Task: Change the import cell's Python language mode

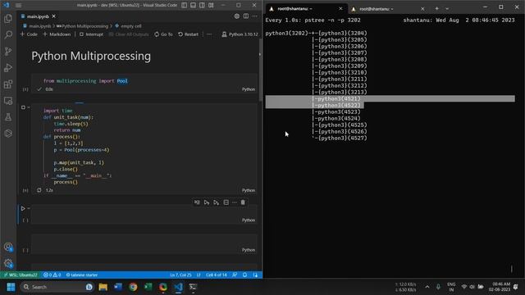Action: point(248,89)
